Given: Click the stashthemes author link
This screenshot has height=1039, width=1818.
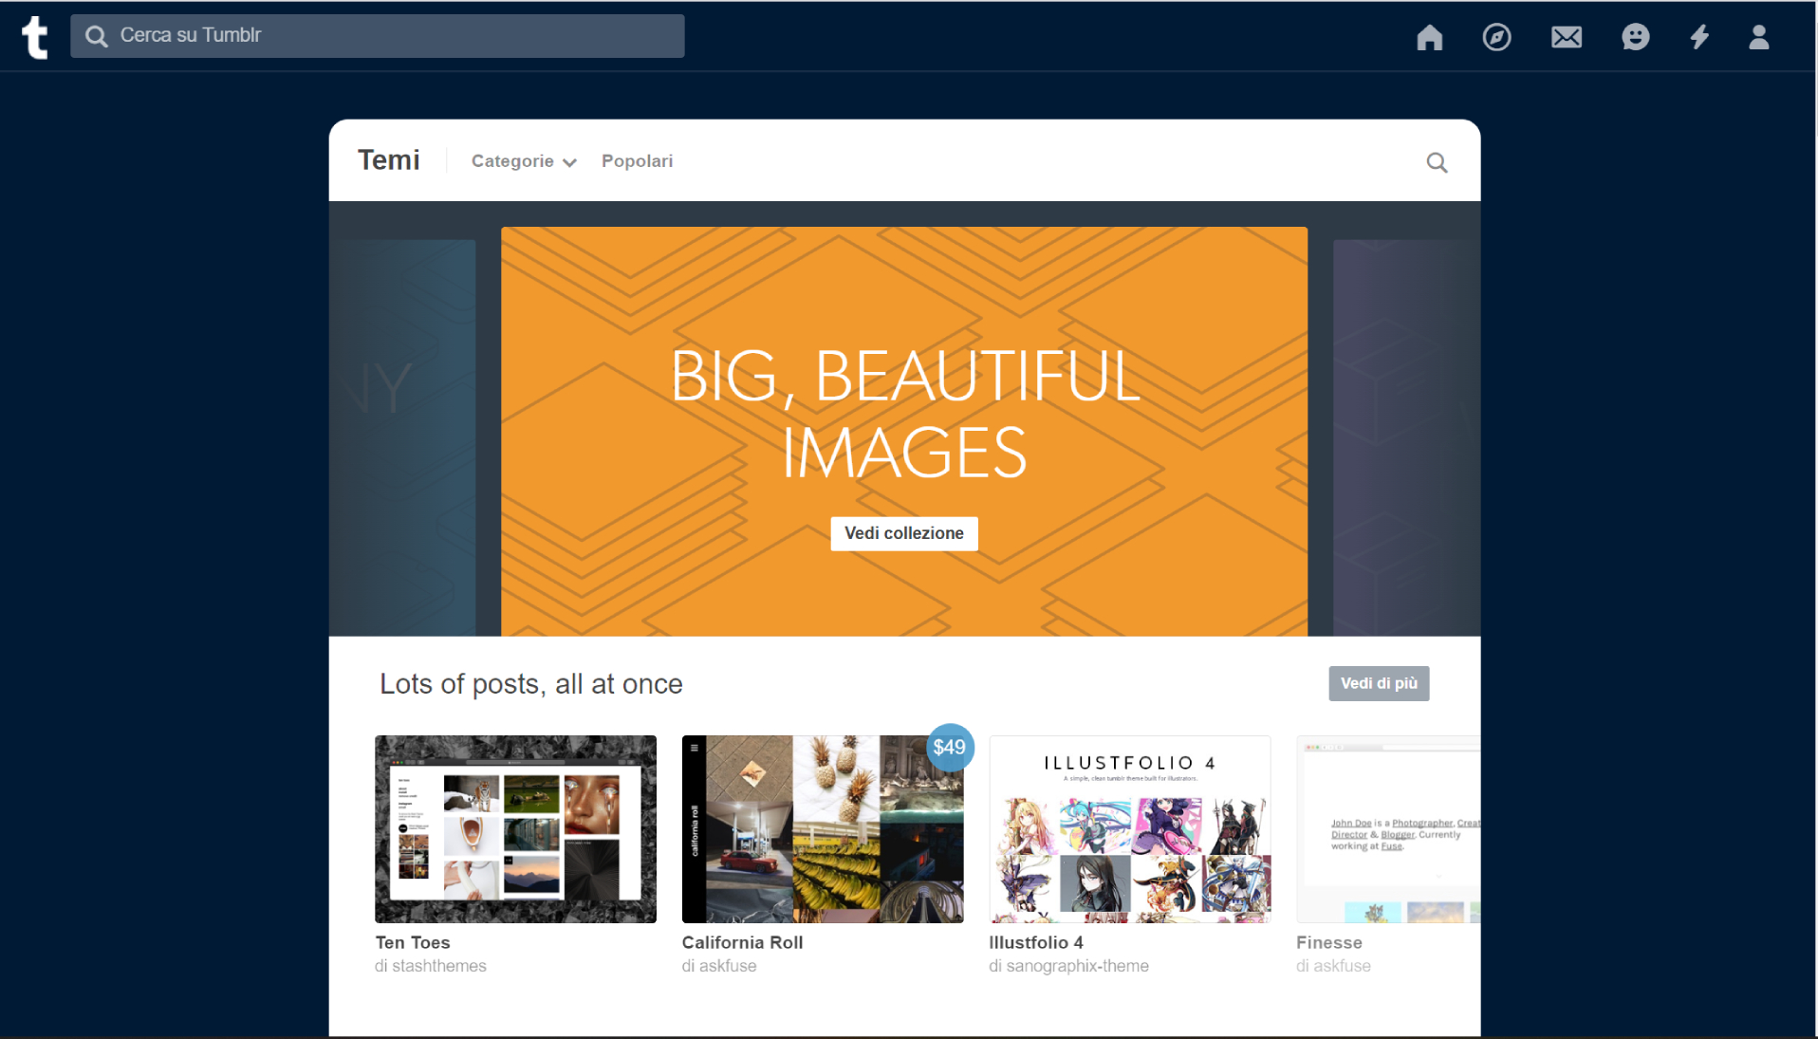Looking at the screenshot, I should coord(438,966).
